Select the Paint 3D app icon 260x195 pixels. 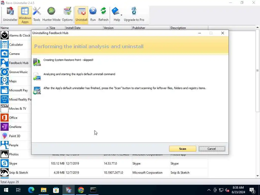5,136
